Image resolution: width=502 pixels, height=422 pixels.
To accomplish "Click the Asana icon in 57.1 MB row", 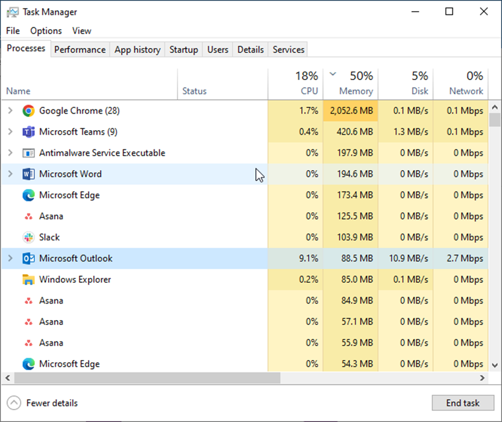I will coord(28,322).
